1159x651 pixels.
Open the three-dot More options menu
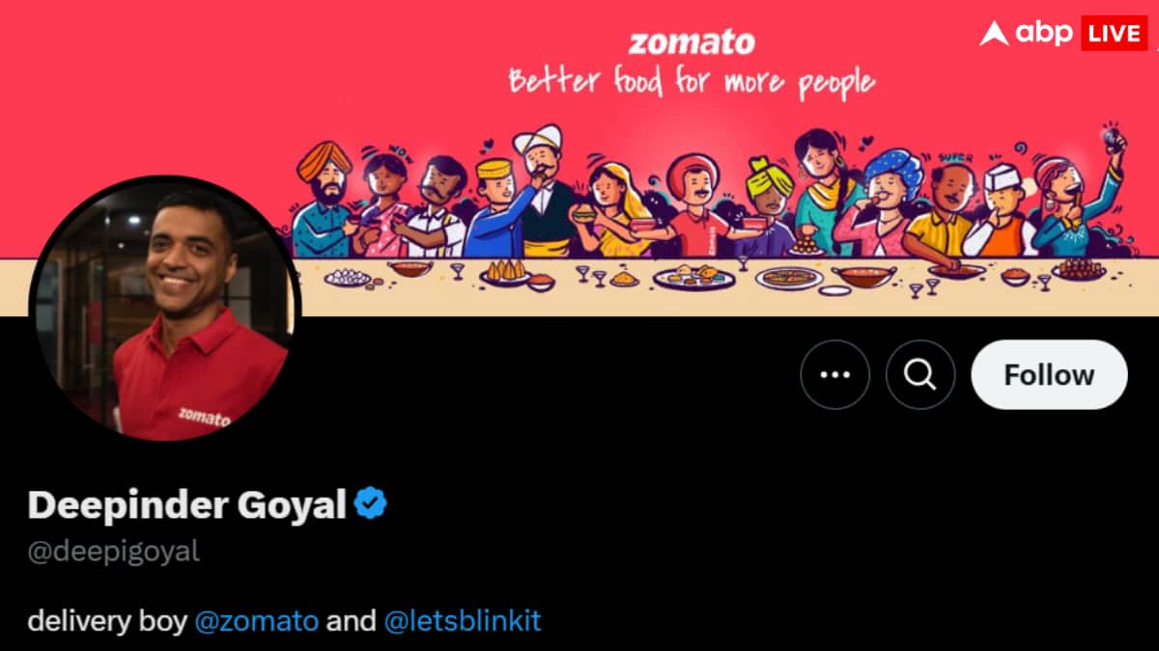click(x=834, y=375)
